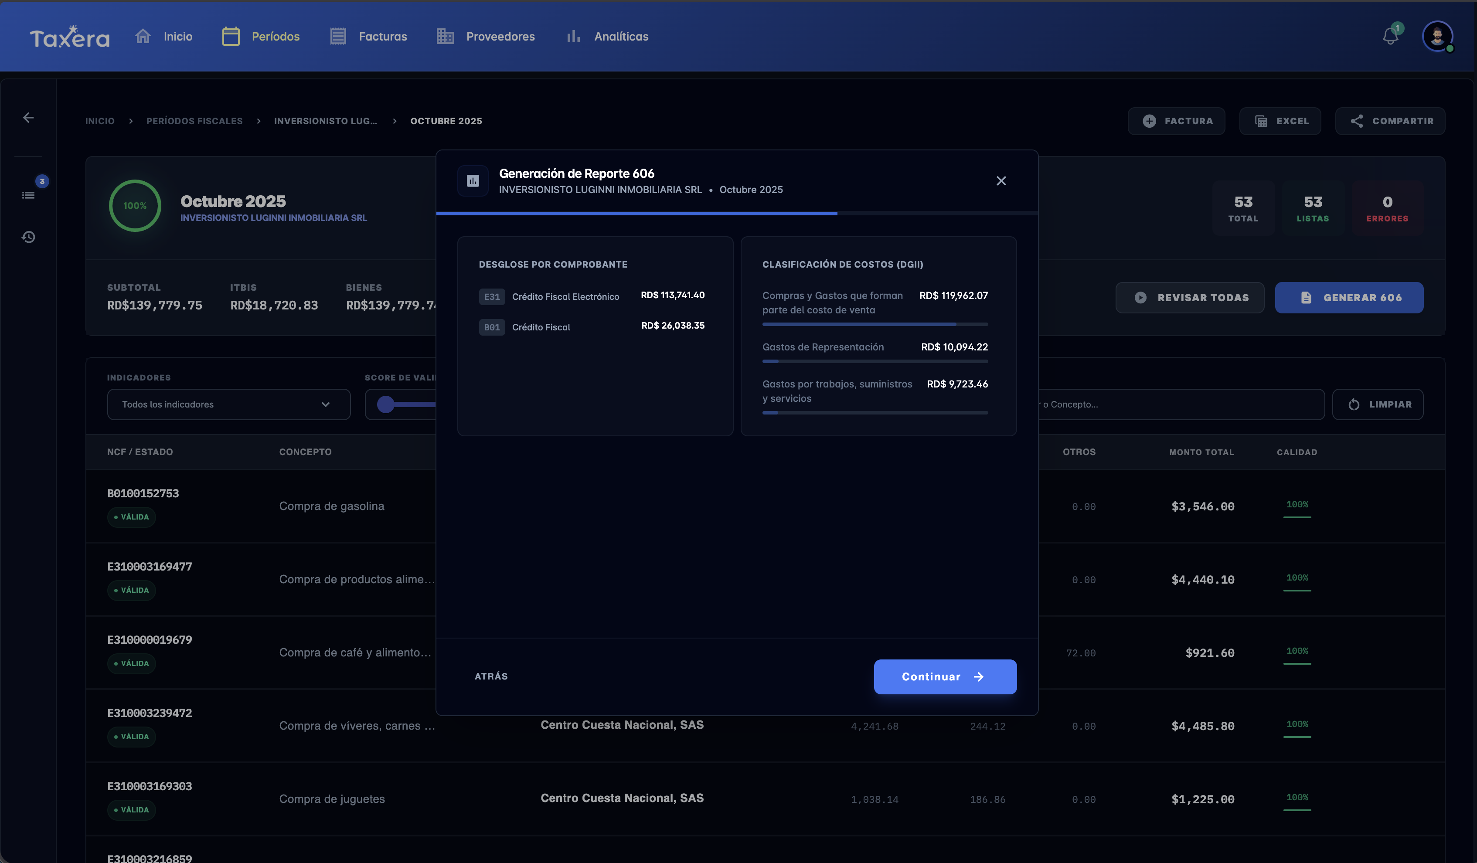Switch to the Analíticas section
Screen dimensions: 1477x863
[607, 36]
